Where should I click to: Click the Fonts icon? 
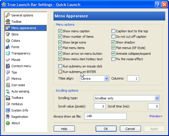pyautogui.click(x=8, y=47)
